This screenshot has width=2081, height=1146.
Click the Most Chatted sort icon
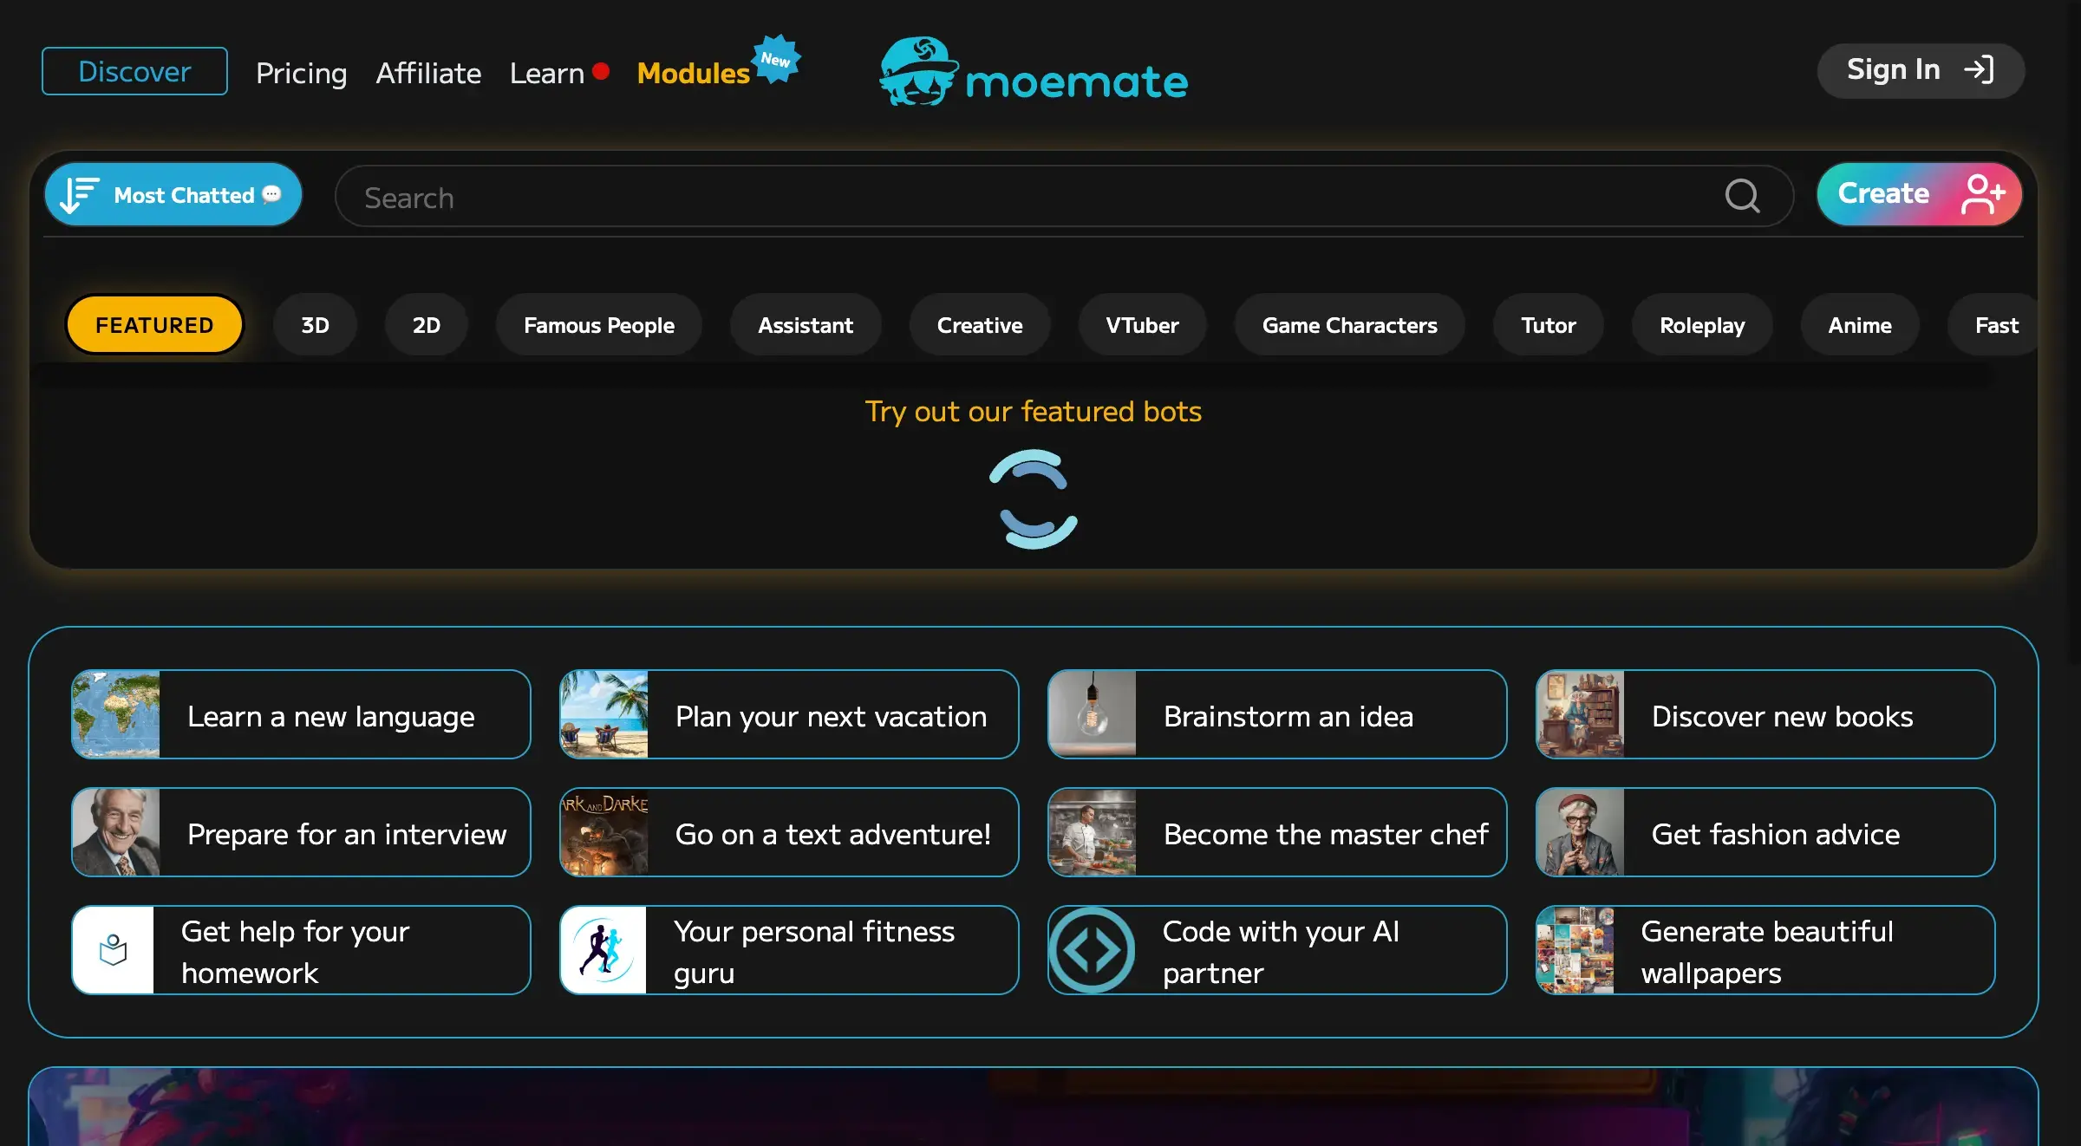click(77, 195)
